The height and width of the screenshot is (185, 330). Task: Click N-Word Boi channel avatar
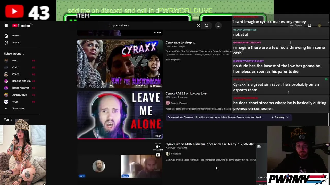[168, 154]
